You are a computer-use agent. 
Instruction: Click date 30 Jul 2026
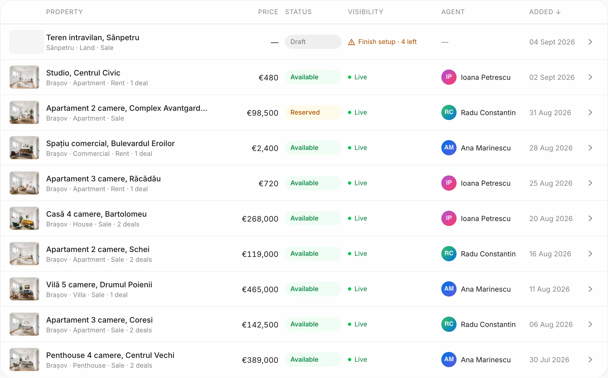(x=549, y=360)
